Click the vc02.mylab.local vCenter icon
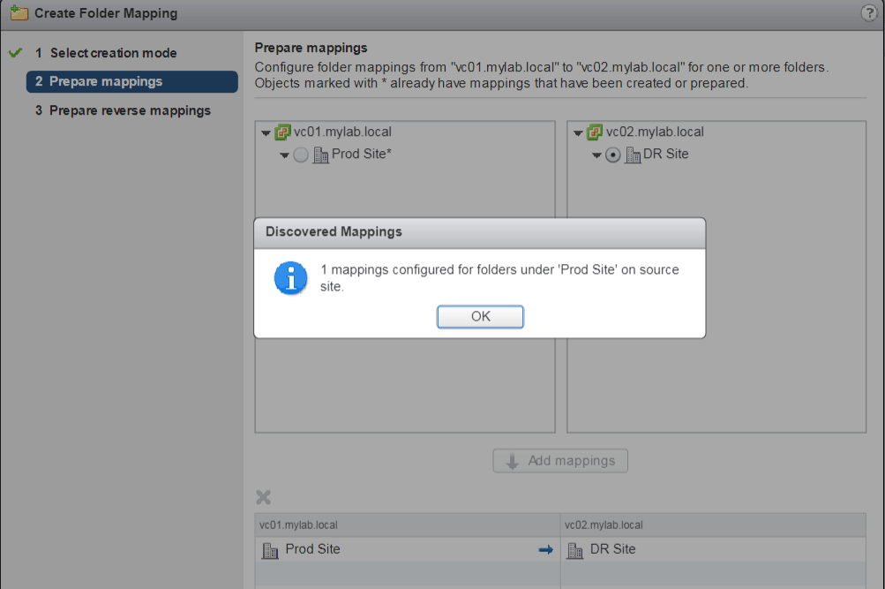 click(595, 132)
